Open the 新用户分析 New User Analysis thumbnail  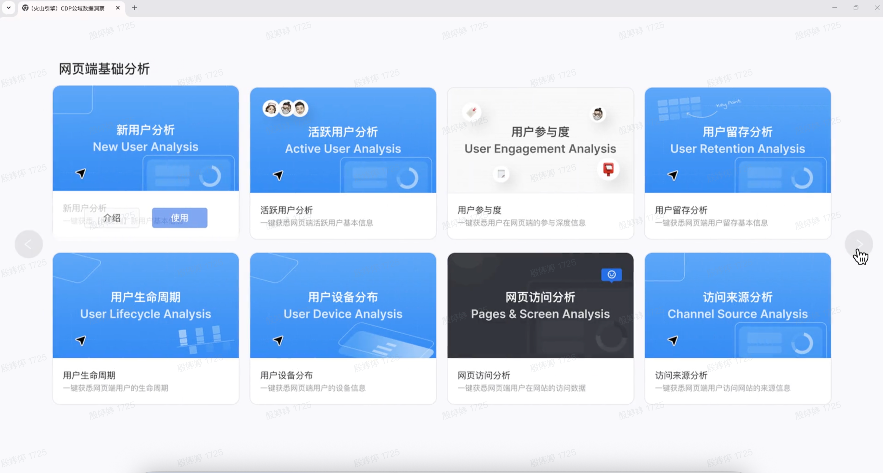coord(146,138)
